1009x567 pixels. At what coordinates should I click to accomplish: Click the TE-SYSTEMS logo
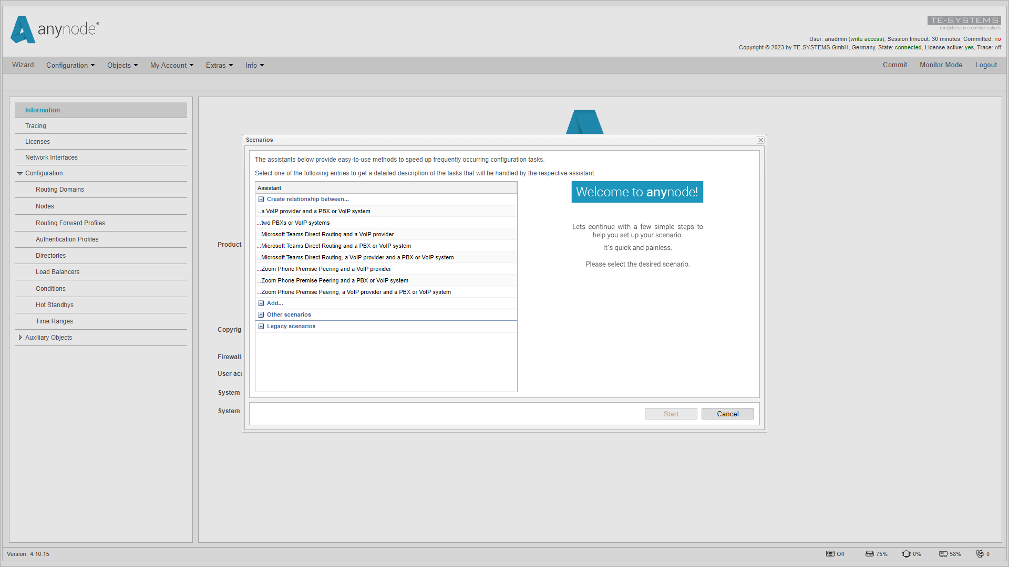[964, 22]
